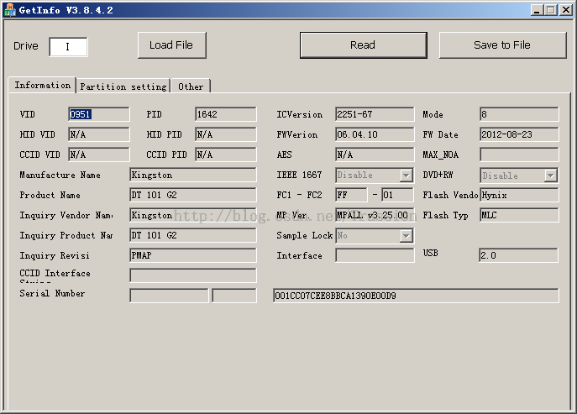Click the VID field showing 0951
The width and height of the screenshot is (577, 414).
(99, 114)
